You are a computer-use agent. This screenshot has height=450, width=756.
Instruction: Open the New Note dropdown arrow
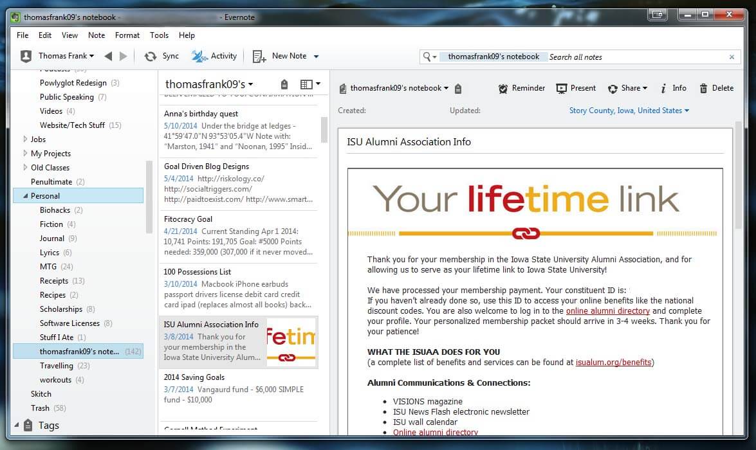pyautogui.click(x=317, y=57)
